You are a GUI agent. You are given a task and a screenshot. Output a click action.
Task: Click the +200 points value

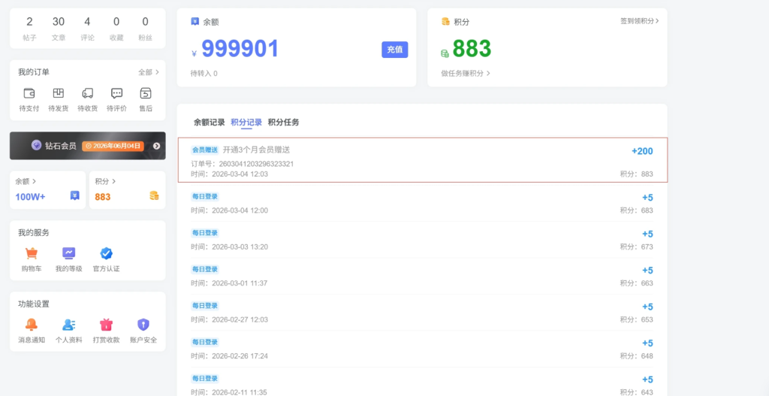click(x=643, y=151)
